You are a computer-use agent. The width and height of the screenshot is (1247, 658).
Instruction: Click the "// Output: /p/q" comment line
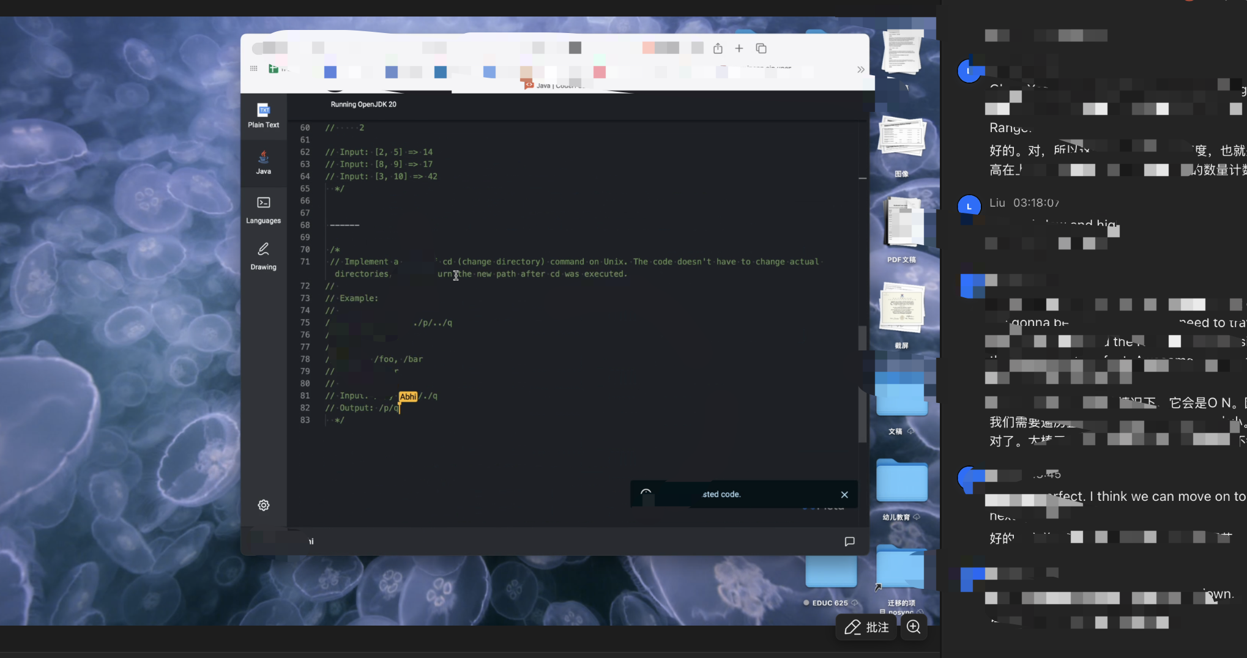[362, 408]
